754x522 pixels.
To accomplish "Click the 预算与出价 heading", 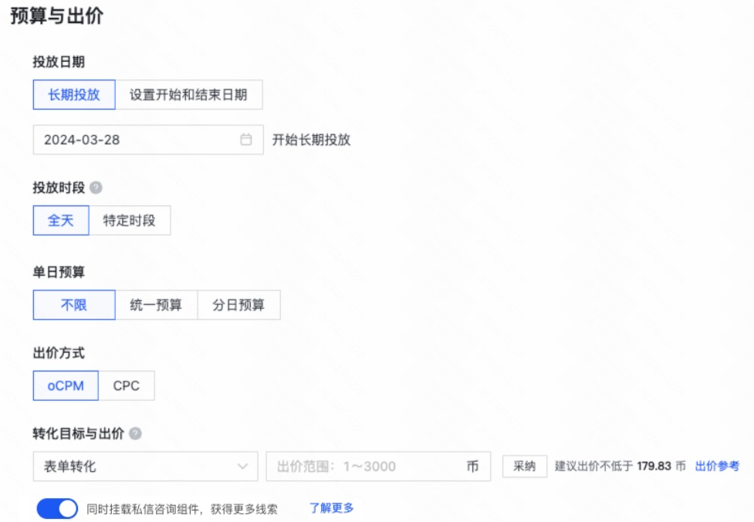I will (x=57, y=16).
